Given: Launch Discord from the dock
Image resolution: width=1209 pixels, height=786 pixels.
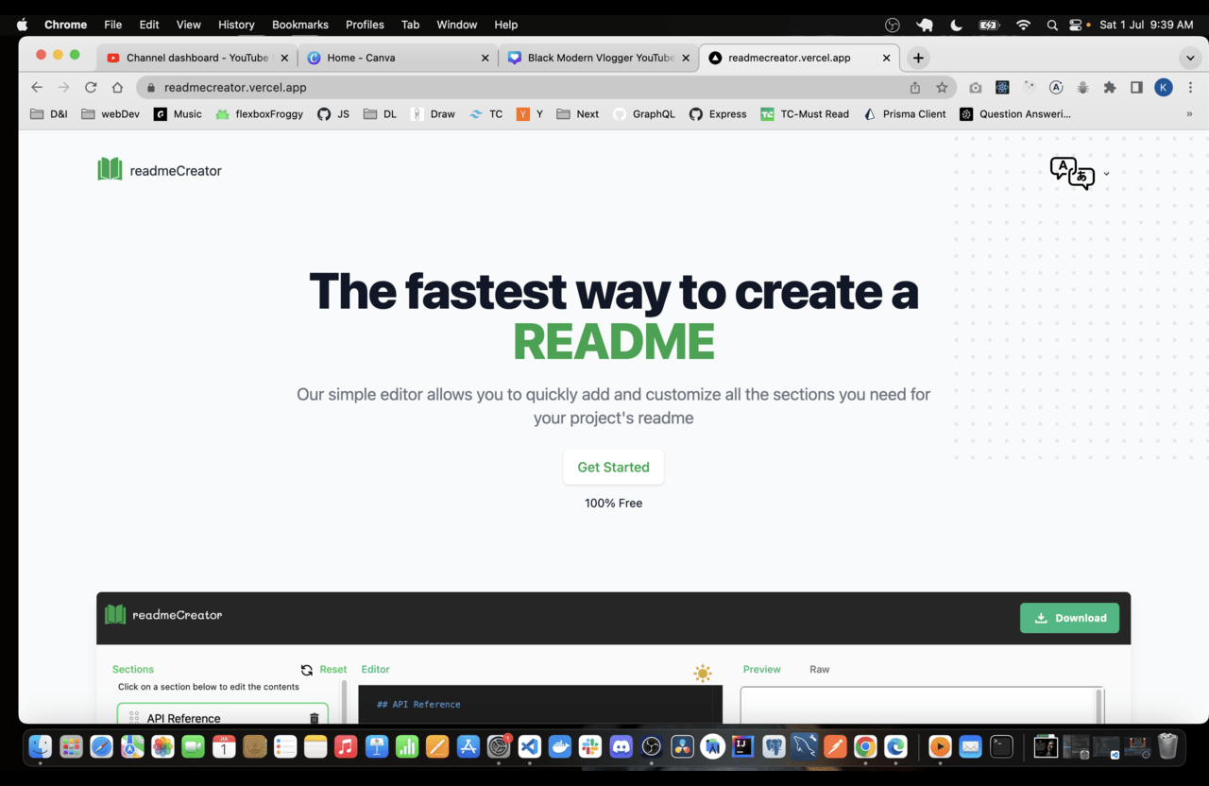Looking at the screenshot, I should (x=621, y=746).
